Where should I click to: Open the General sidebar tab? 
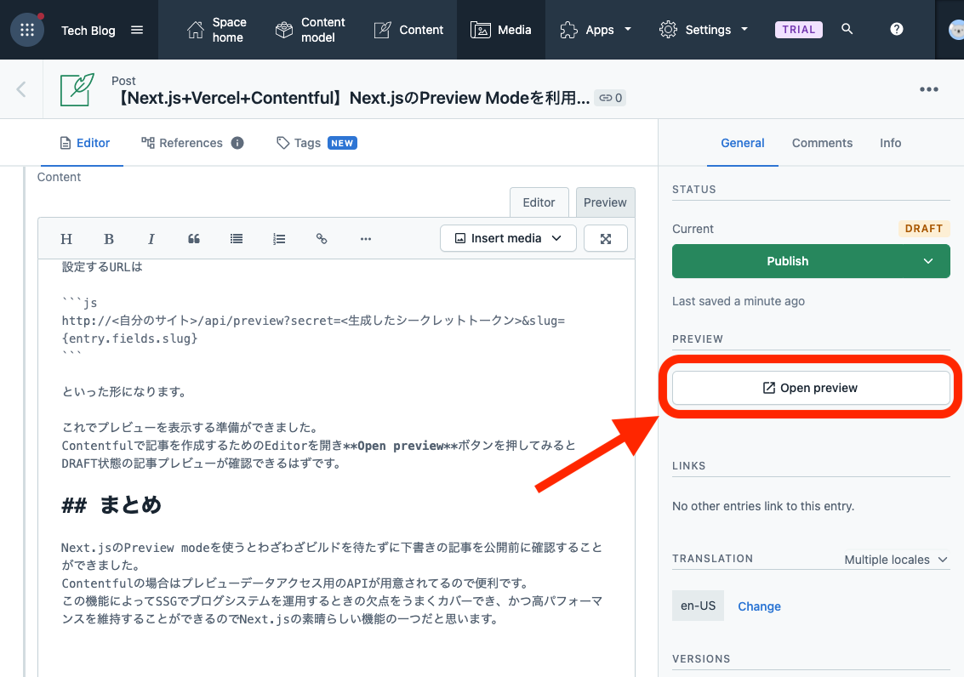tap(743, 143)
